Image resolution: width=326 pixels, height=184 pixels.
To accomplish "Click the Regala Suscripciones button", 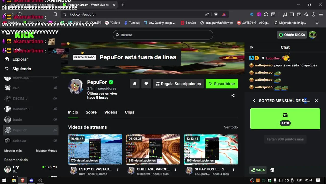I will (178, 84).
